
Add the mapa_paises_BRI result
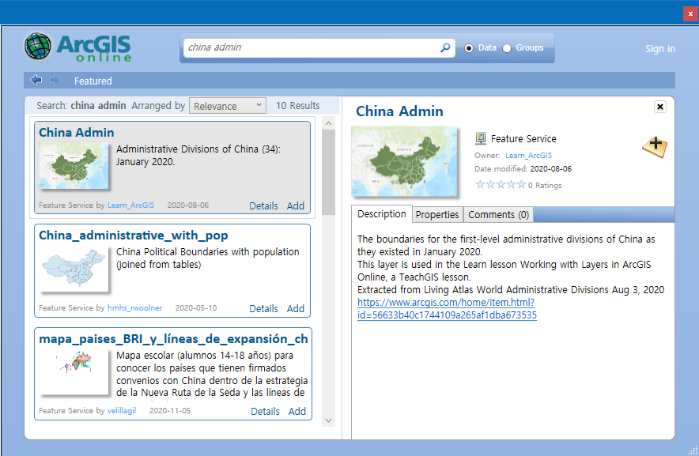pyautogui.click(x=297, y=412)
